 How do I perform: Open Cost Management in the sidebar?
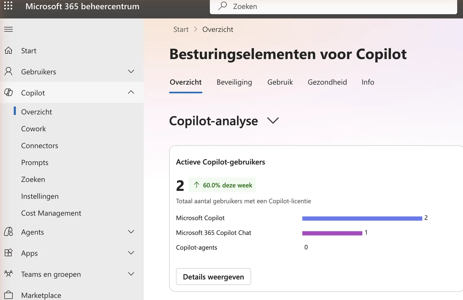coord(51,213)
